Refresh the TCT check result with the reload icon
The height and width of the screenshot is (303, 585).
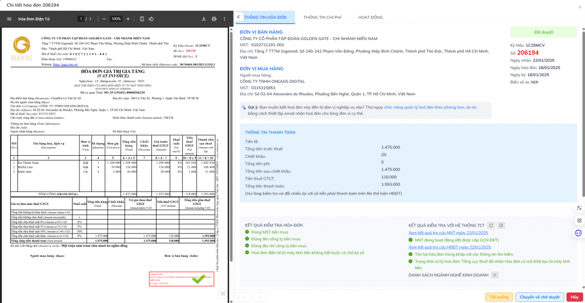pos(491,225)
